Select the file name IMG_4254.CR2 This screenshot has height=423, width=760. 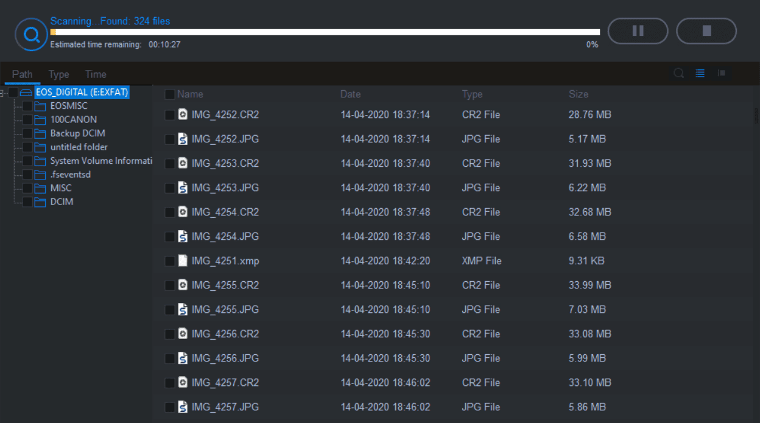tap(225, 212)
